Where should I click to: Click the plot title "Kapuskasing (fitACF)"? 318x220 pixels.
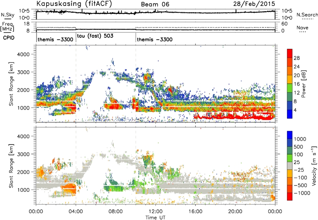pyautogui.click(x=74, y=4)
